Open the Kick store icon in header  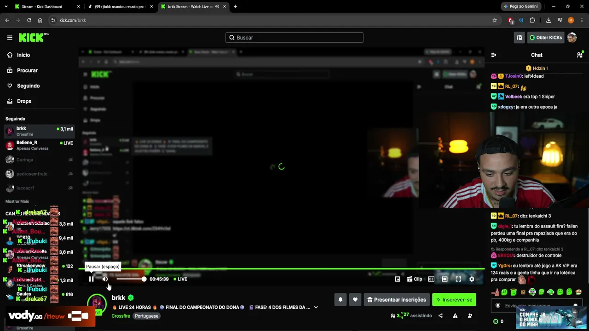click(x=519, y=38)
